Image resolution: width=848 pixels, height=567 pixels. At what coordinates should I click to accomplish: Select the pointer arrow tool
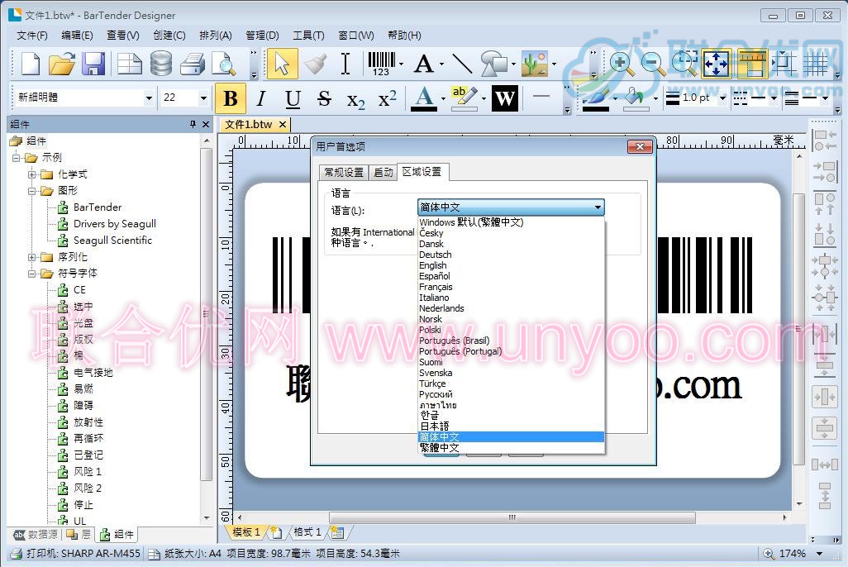282,64
